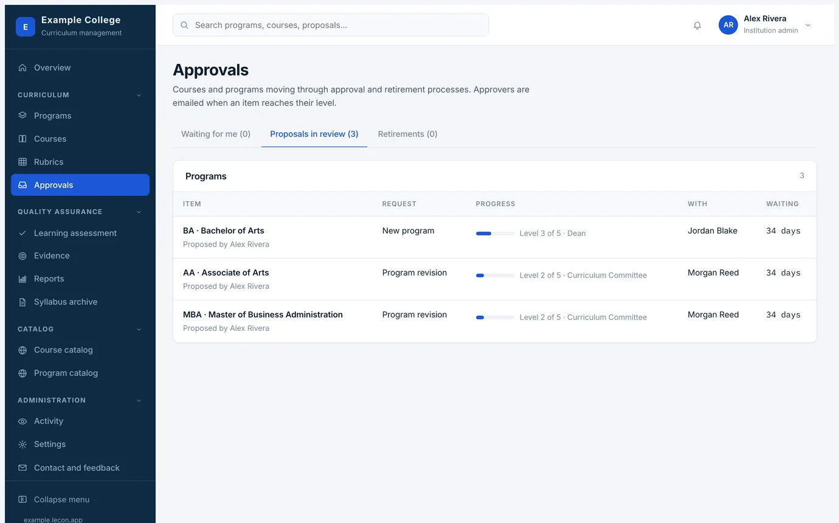This screenshot has width=839, height=523.
Task: Click the Activity eye icon
Action: point(22,421)
